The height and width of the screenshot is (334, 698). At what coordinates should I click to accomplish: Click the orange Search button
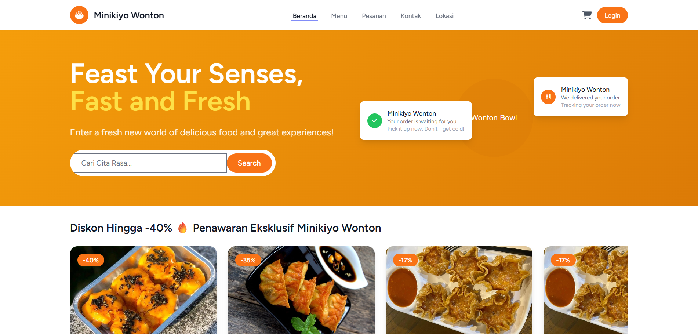tap(249, 163)
